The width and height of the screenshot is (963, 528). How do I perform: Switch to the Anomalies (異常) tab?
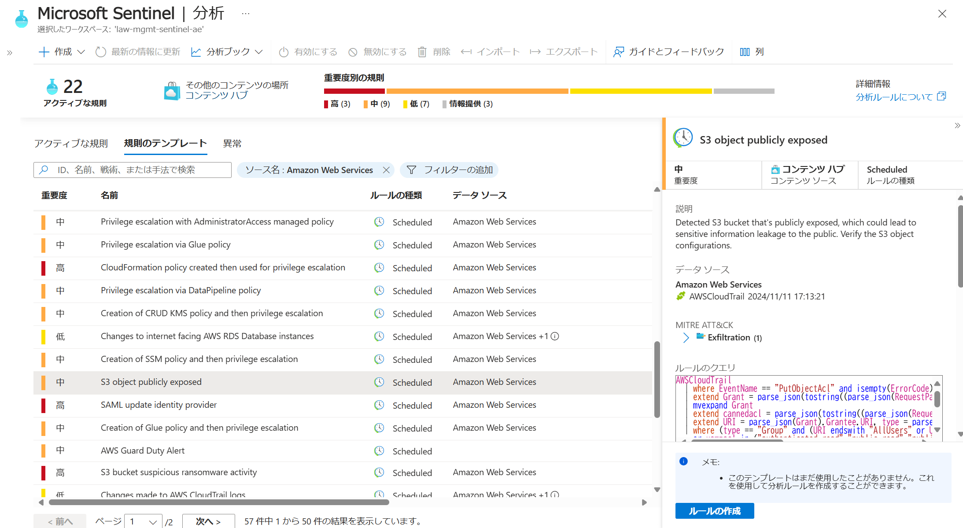click(232, 144)
